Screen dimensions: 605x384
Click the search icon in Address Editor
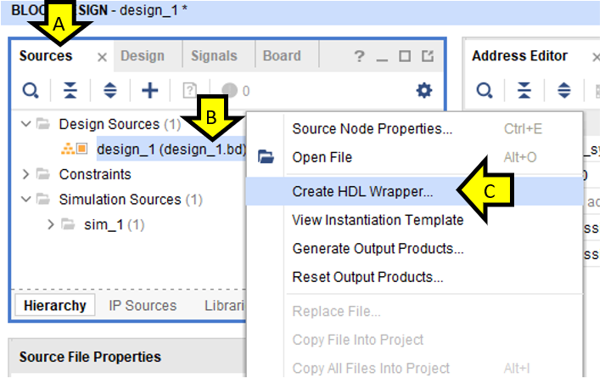[x=485, y=91]
